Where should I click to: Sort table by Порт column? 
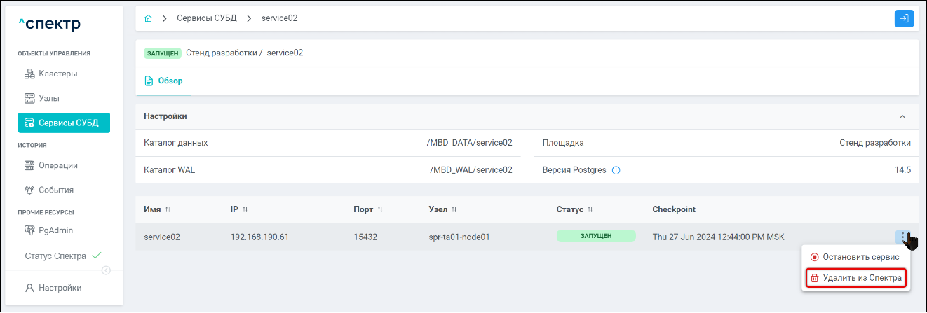pos(380,210)
